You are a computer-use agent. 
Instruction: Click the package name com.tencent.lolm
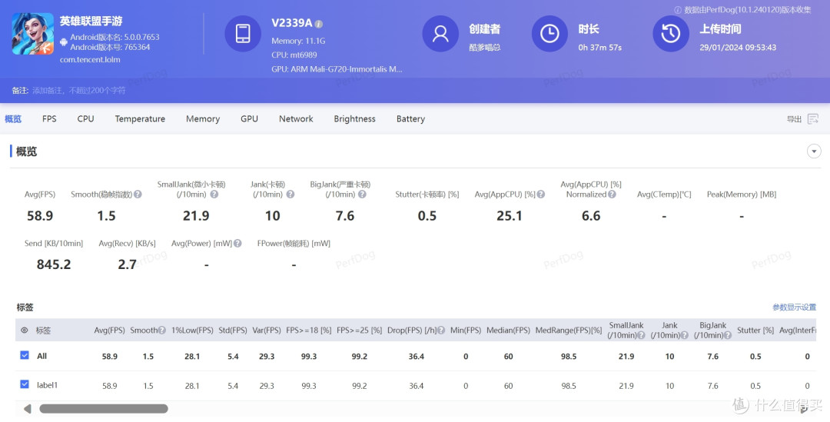pos(90,60)
